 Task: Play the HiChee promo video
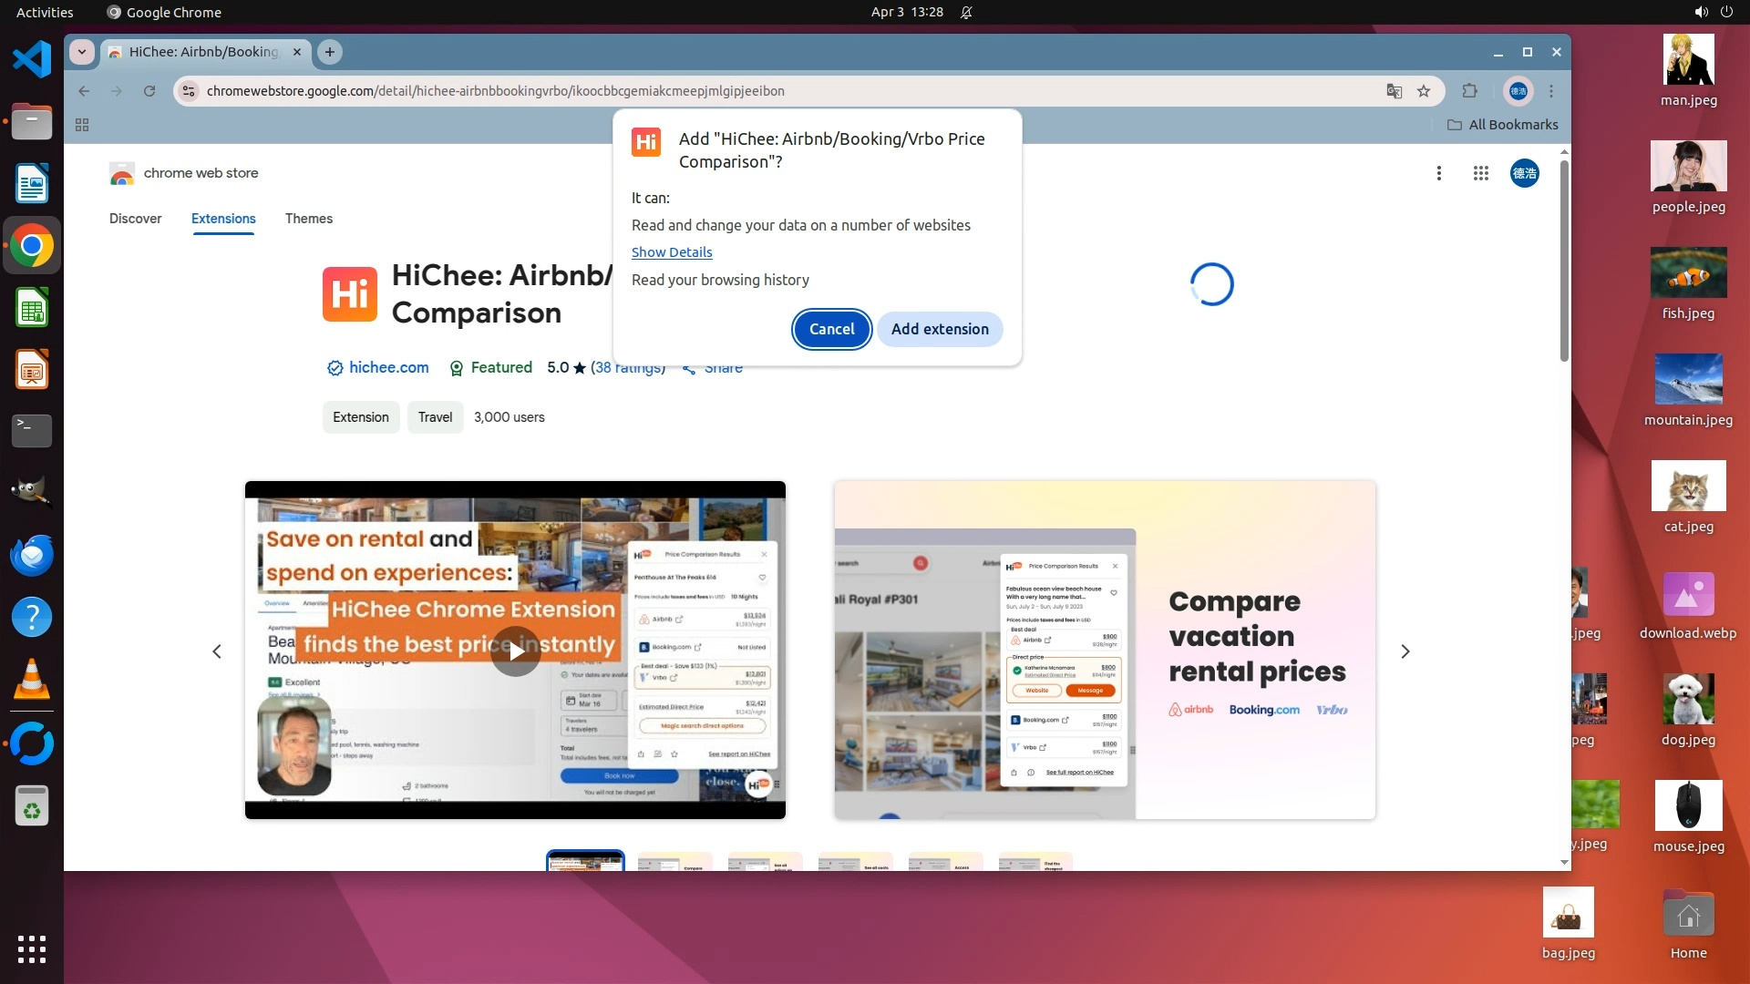(x=516, y=651)
